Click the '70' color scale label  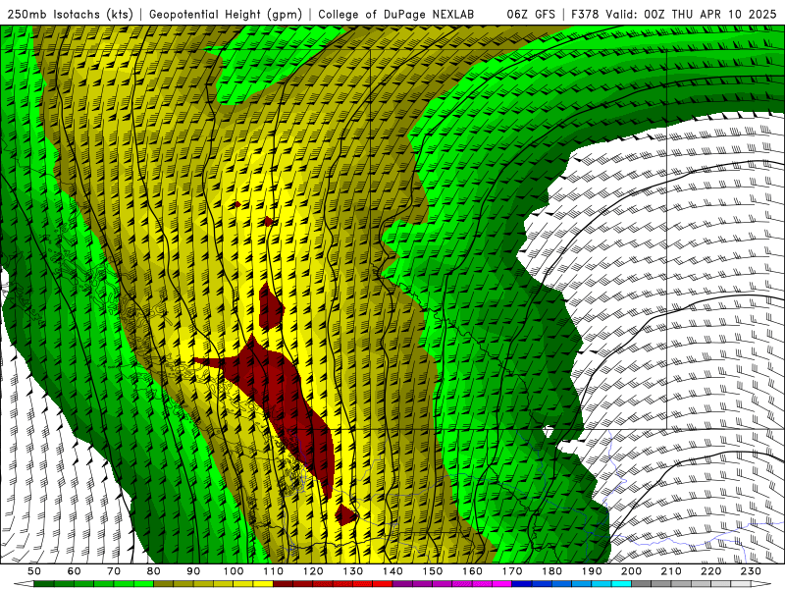click(x=114, y=571)
